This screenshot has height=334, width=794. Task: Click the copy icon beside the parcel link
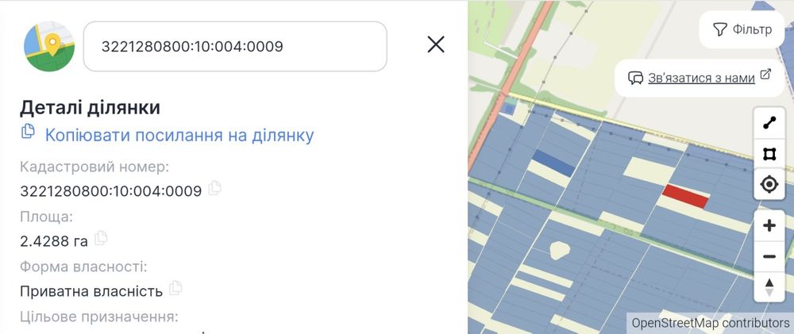click(29, 132)
